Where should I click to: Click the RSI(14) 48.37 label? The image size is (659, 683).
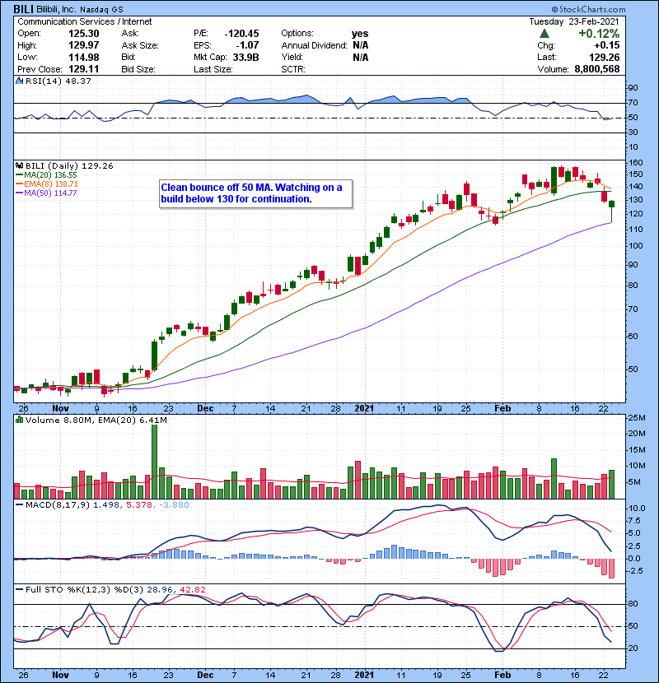click(58, 81)
